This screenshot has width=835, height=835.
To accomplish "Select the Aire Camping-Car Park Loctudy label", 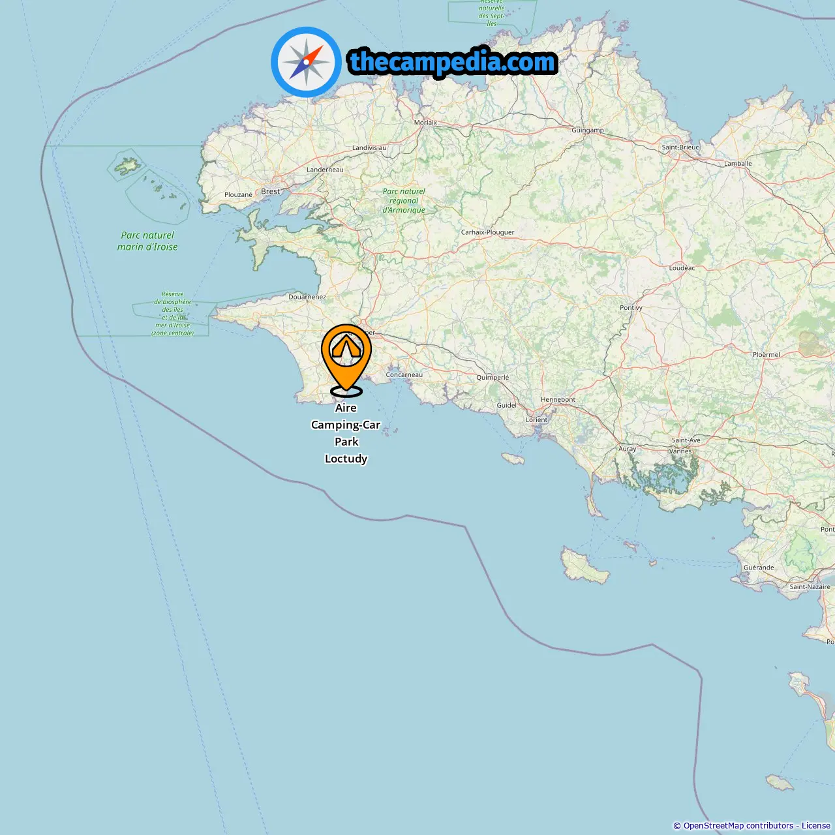I will (x=346, y=433).
